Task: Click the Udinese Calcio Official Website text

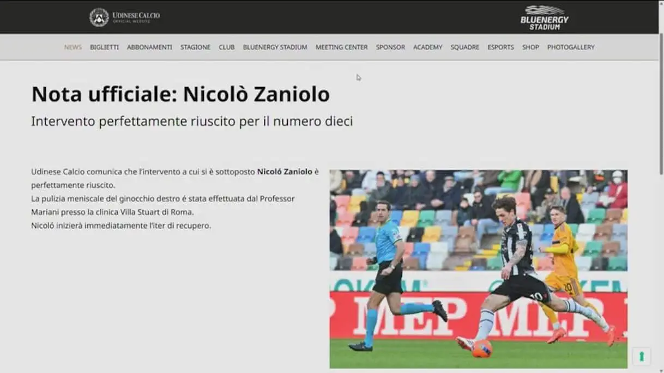Action: (x=136, y=17)
